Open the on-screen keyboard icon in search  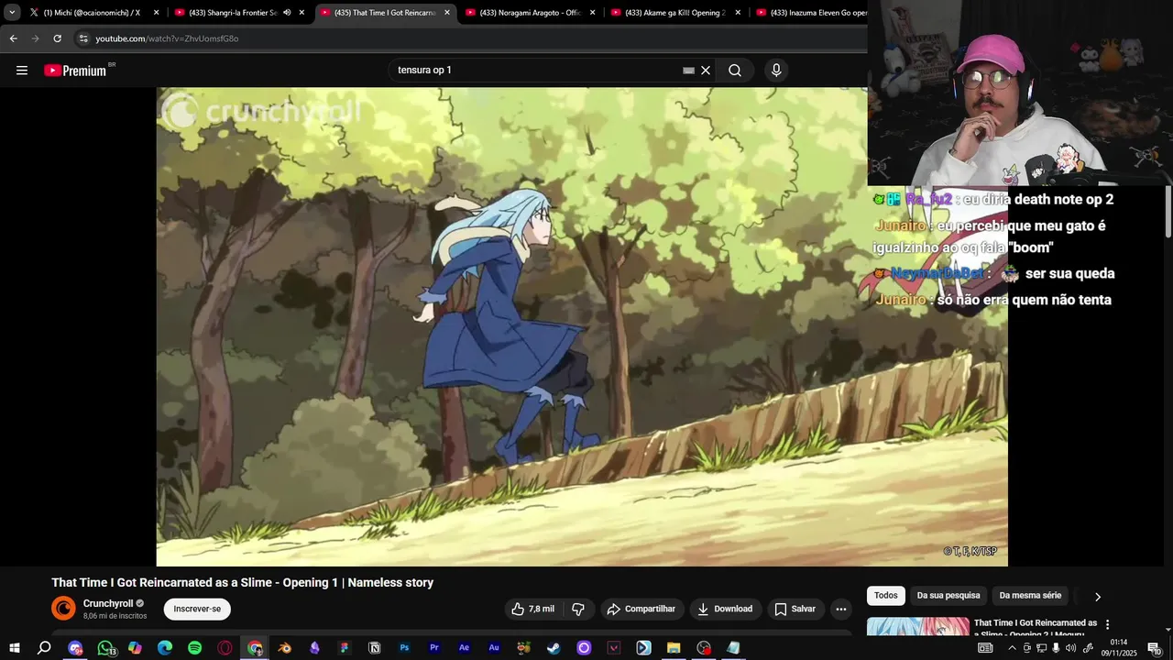pyautogui.click(x=688, y=71)
